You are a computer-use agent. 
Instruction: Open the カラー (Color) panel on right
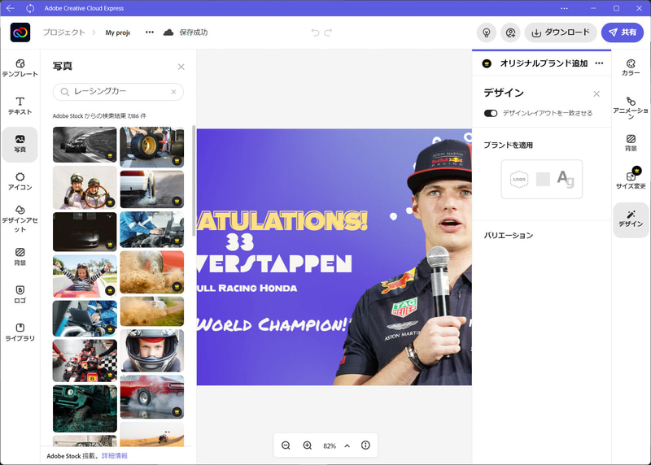[x=631, y=67]
